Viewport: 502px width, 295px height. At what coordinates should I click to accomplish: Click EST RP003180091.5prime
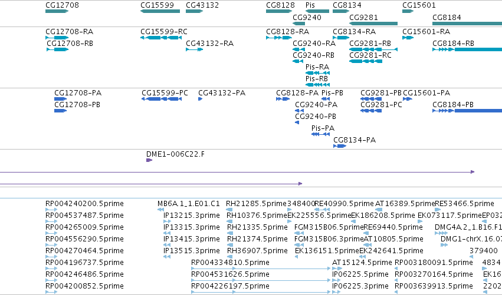(396, 269)
